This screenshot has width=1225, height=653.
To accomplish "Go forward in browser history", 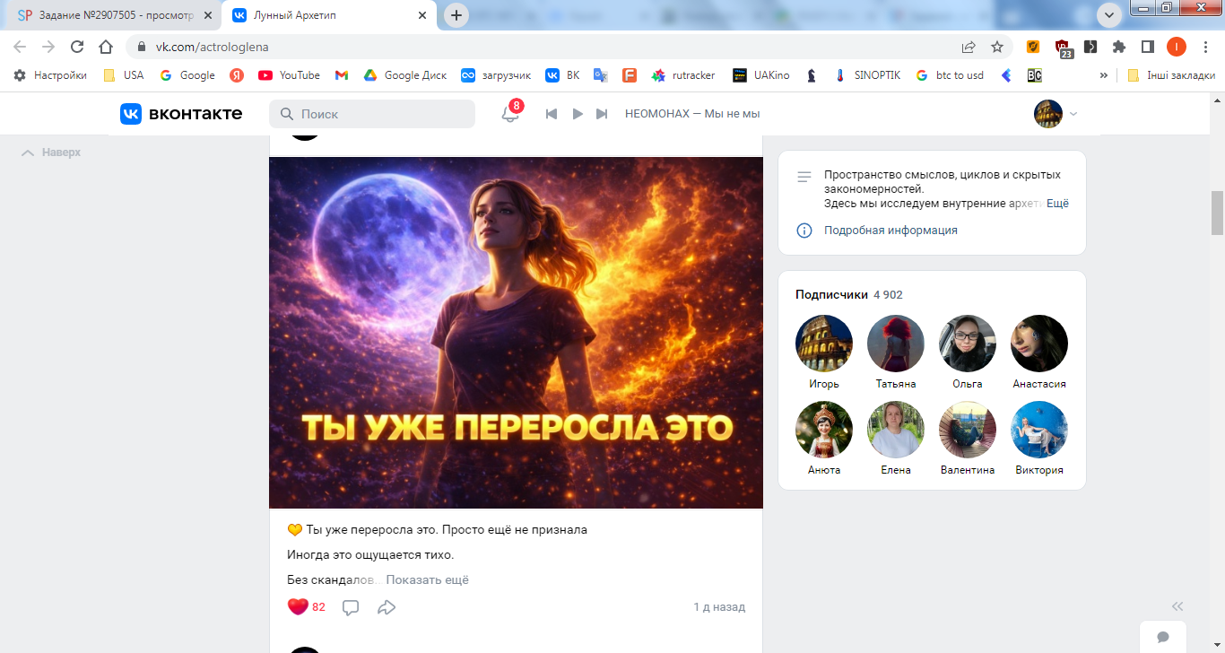I will pos(48,47).
